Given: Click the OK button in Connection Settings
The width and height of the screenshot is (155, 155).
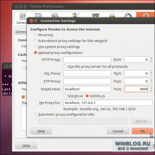Looking at the screenshot, I should (142, 131).
